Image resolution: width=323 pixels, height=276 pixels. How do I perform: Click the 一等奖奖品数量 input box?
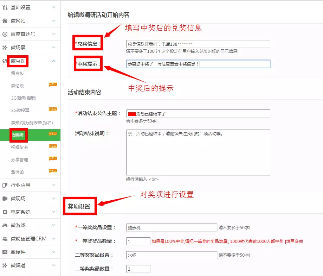tap(138, 241)
